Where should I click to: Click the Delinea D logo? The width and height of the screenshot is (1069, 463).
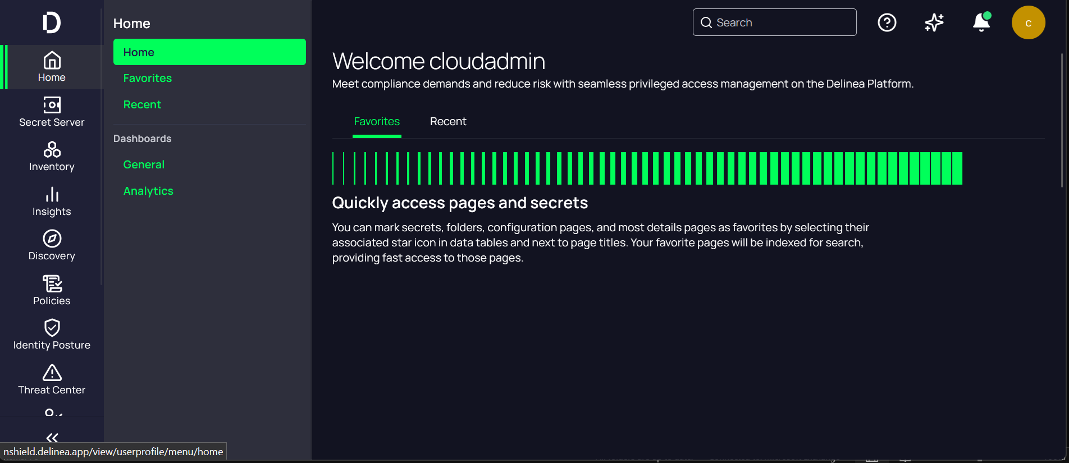[x=52, y=22]
